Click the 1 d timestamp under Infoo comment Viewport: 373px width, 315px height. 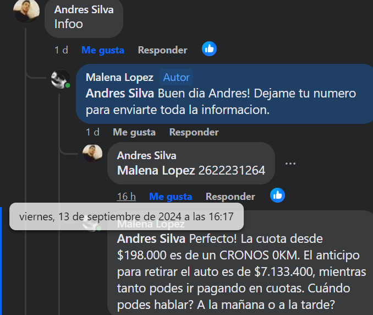(62, 50)
